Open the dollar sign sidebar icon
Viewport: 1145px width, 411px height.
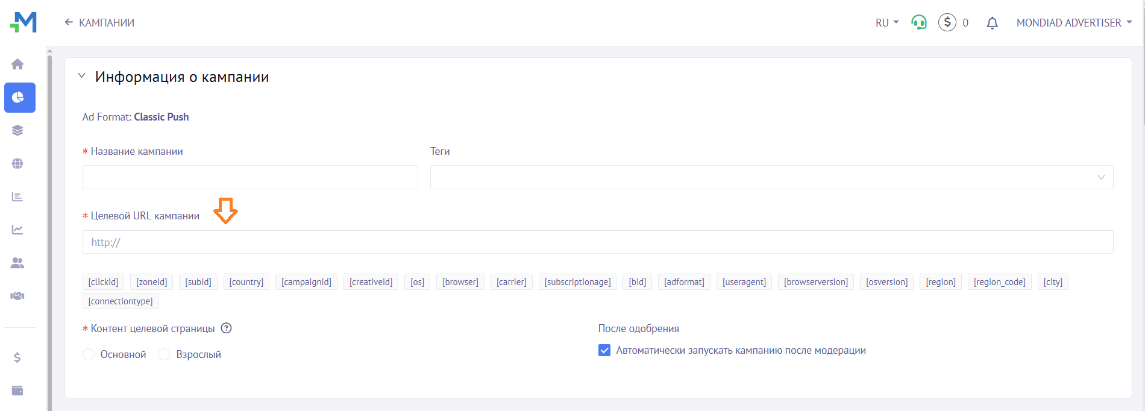coord(17,357)
